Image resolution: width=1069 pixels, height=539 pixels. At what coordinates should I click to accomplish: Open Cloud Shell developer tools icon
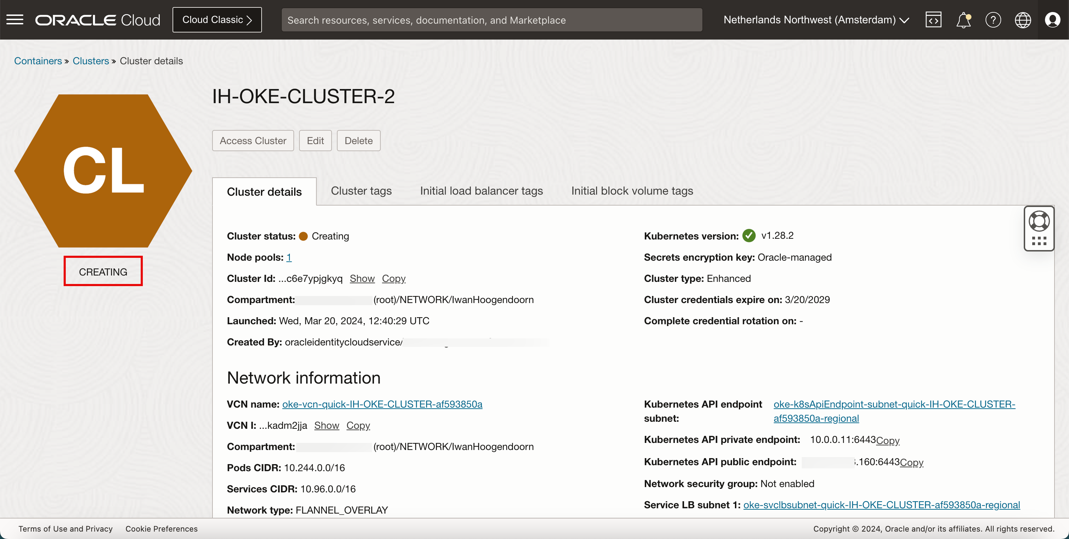coord(933,19)
